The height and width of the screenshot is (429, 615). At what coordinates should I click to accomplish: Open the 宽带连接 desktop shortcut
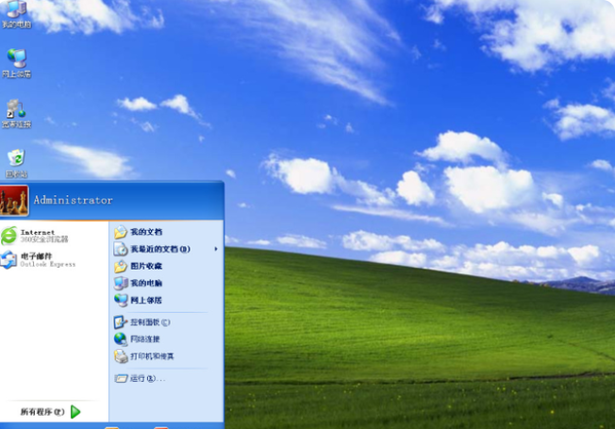16,114
